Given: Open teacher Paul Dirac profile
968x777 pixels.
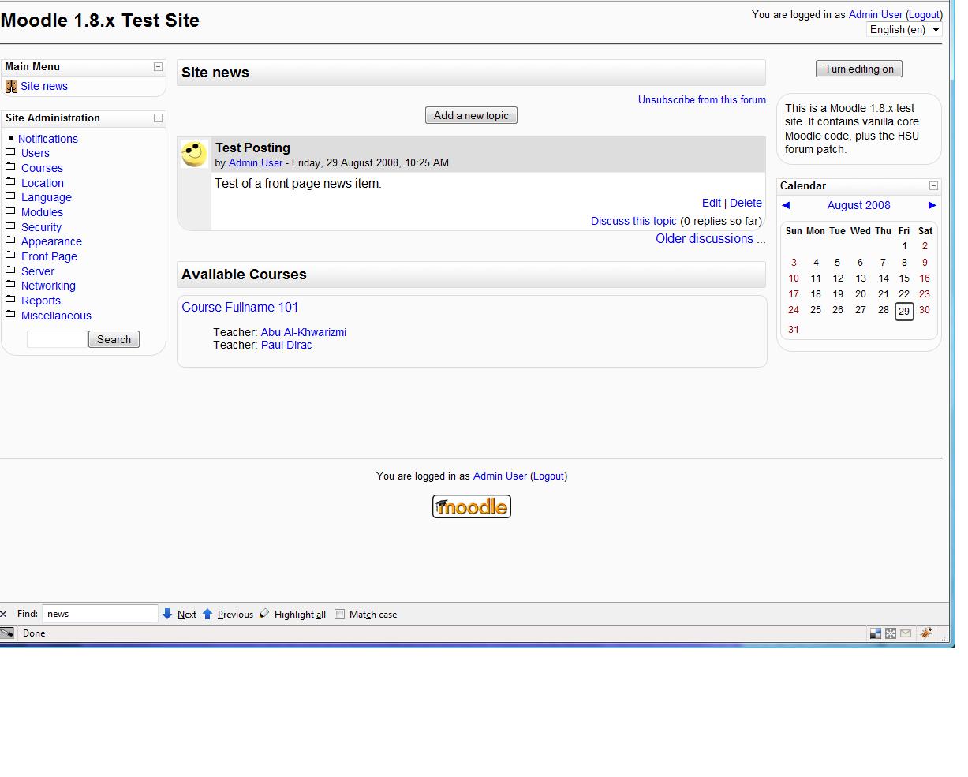Looking at the screenshot, I should pos(286,345).
